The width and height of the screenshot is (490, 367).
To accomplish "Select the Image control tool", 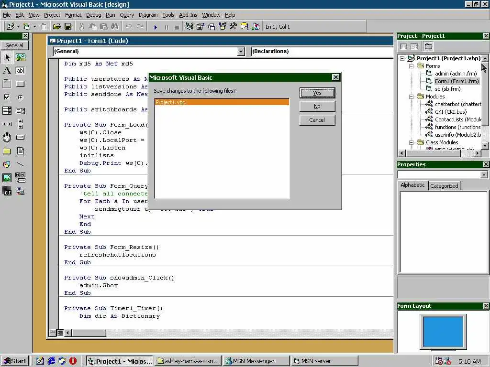I will [x=7, y=178].
